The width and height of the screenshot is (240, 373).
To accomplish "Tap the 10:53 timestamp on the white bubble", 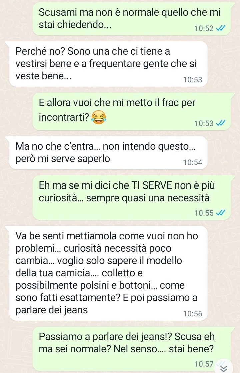I will pos(192,80).
